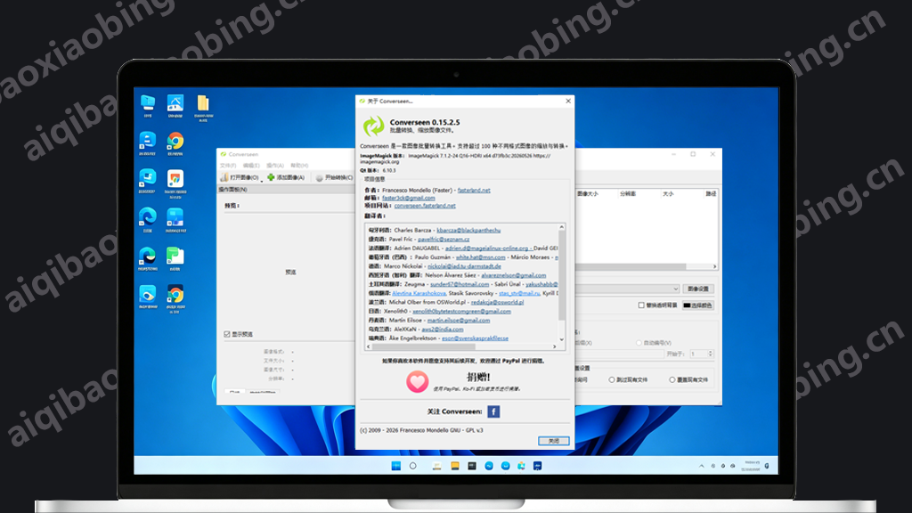The width and height of the screenshot is (912, 513).
Task: Click the search circle icon on taskbar
Action: tap(413, 466)
